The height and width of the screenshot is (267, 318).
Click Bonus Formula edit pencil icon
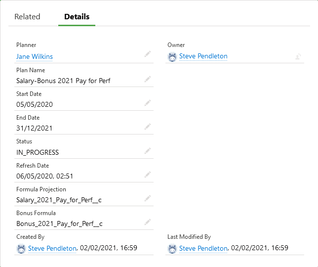click(x=148, y=222)
